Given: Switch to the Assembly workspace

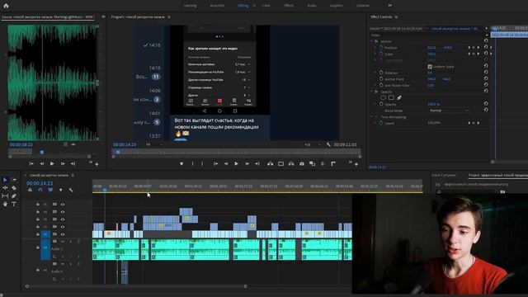Looking at the screenshot, I should point(217,6).
